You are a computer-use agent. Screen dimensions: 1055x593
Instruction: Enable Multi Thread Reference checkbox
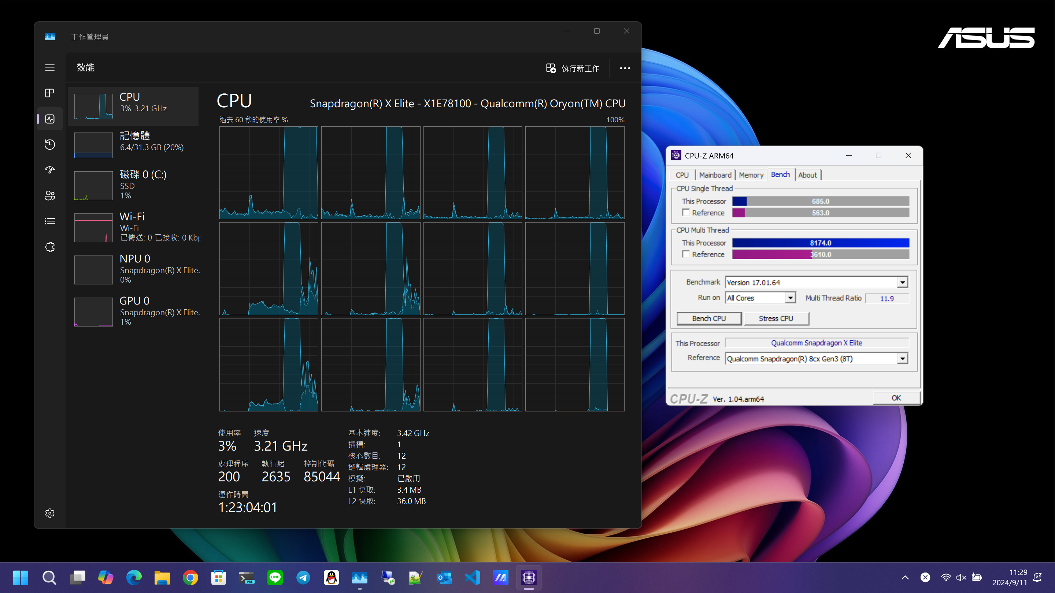[686, 254]
